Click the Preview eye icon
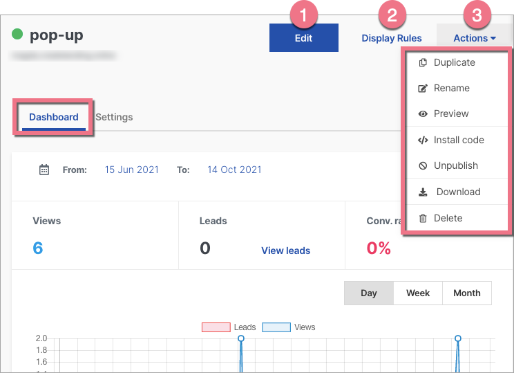 (x=423, y=113)
